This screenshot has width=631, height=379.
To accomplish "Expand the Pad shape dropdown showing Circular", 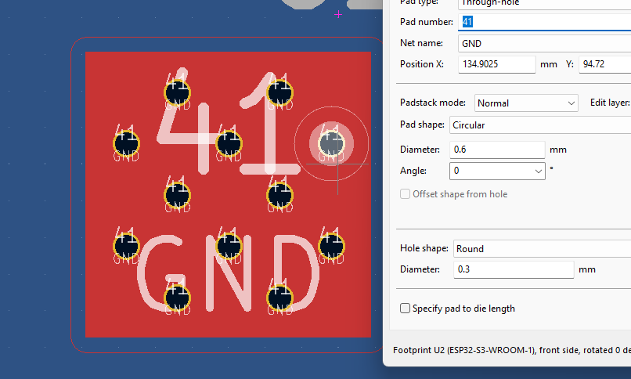I will (539, 125).
